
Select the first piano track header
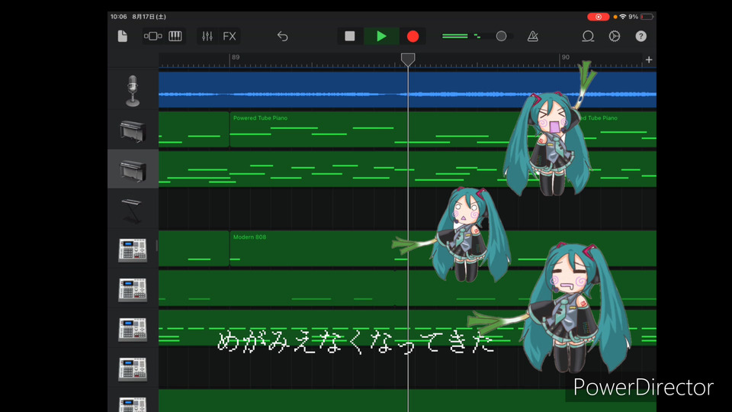coord(133,130)
